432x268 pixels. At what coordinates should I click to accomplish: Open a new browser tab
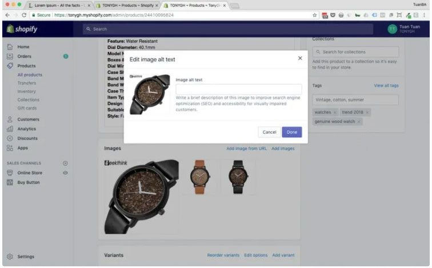click(x=235, y=6)
